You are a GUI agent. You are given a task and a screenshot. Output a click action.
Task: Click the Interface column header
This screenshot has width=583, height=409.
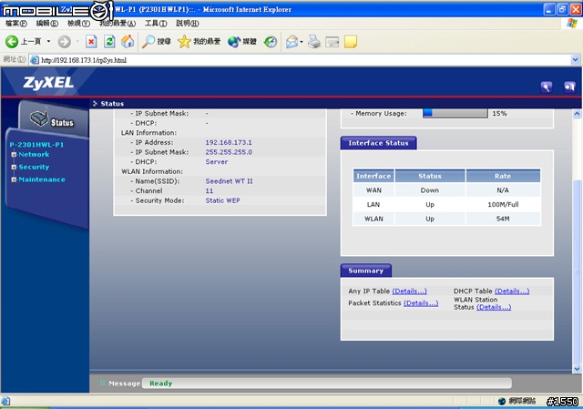[x=373, y=176]
